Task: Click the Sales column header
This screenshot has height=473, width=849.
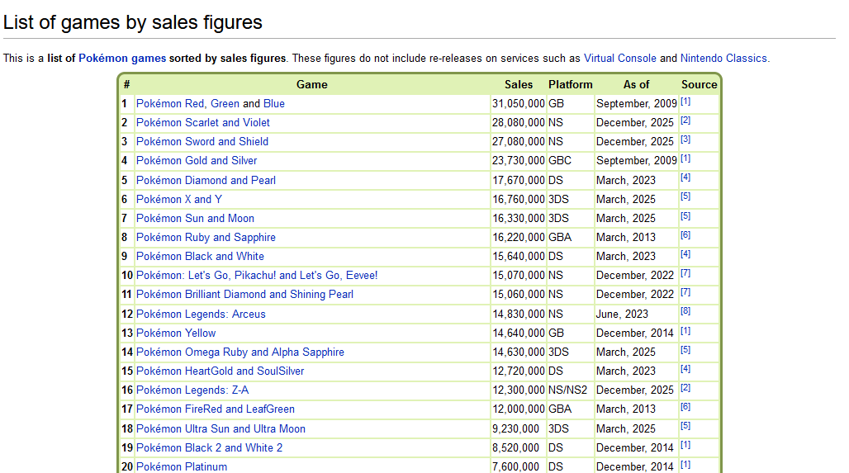Action: pos(519,84)
